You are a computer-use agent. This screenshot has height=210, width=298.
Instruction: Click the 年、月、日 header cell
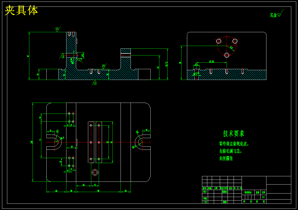click(238, 188)
